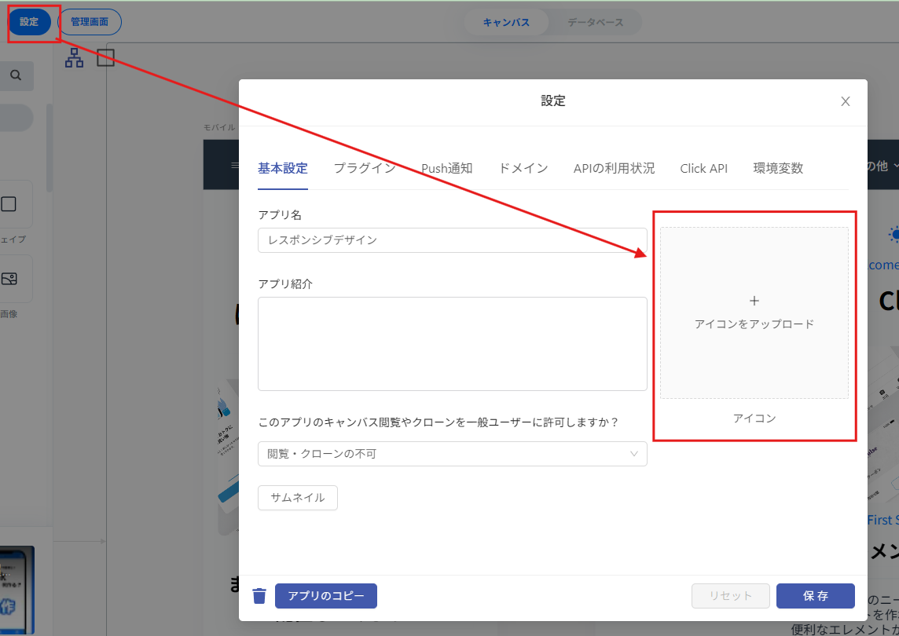Viewport: 899px width, 636px height.
Task: Close the 設定 dialog with X
Action: [846, 101]
